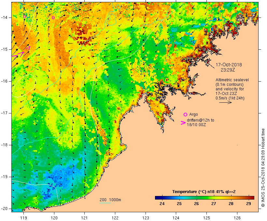Click the -18 latitude axis label

(4, 145)
